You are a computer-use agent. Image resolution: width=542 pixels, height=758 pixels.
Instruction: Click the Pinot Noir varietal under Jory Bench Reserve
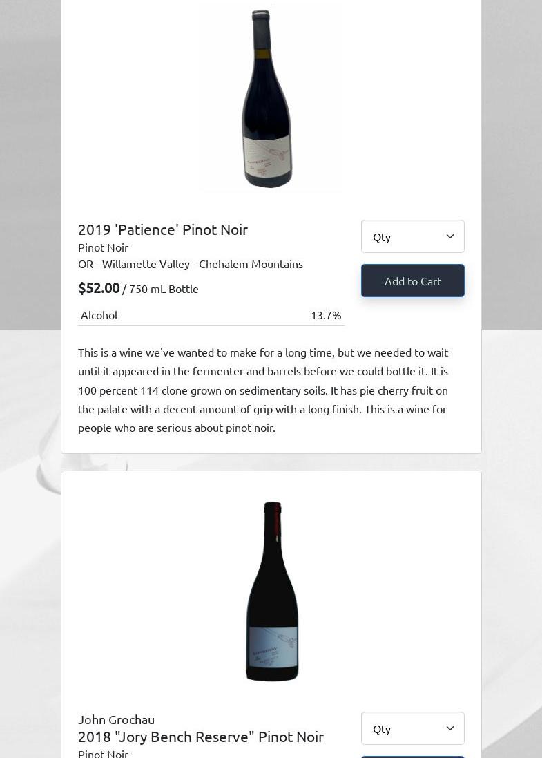[103, 752]
